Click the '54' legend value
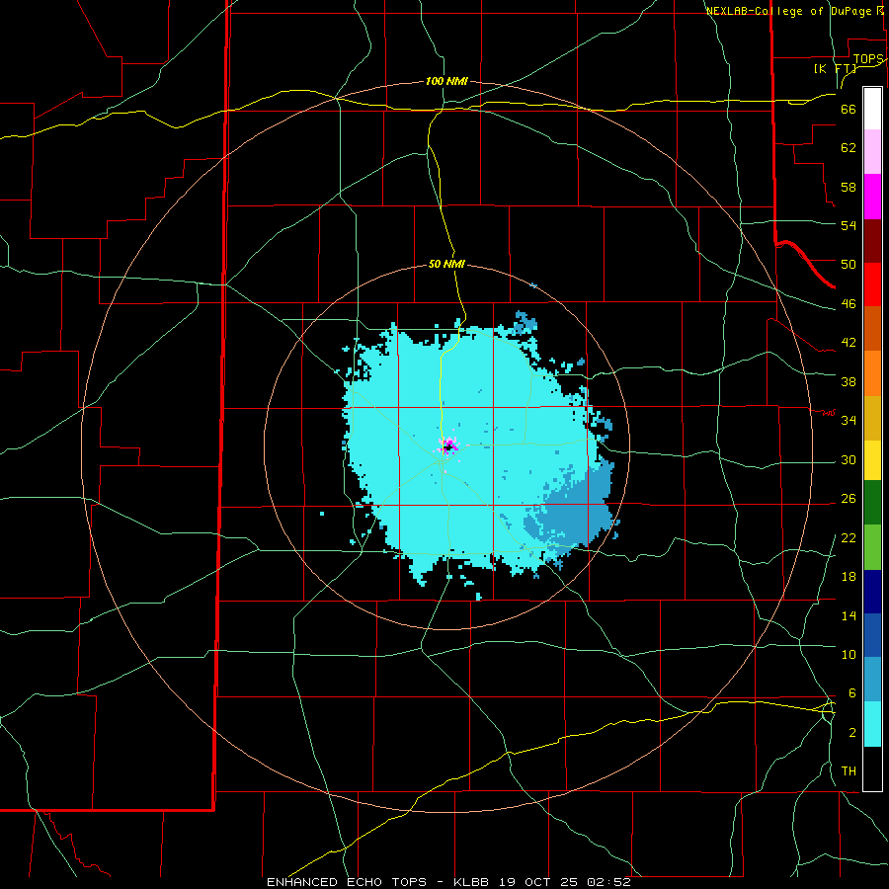Viewport: 889px width, 889px height. tap(849, 225)
